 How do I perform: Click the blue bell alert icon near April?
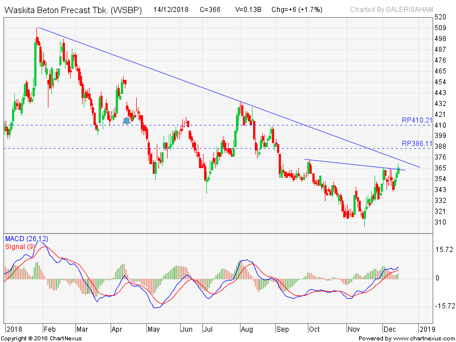click(x=127, y=121)
